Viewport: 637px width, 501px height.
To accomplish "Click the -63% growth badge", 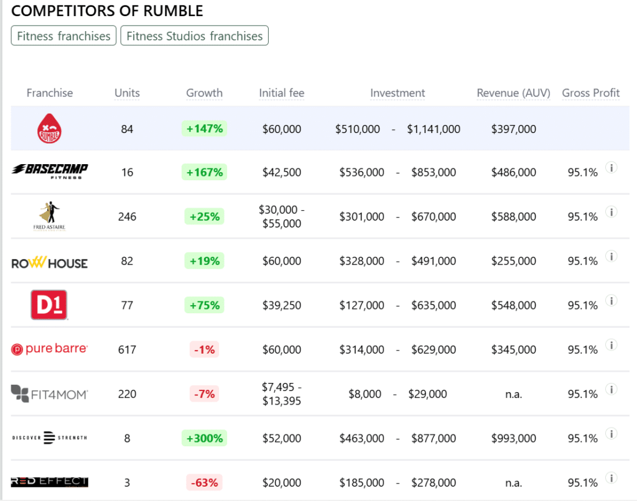I will click(204, 482).
